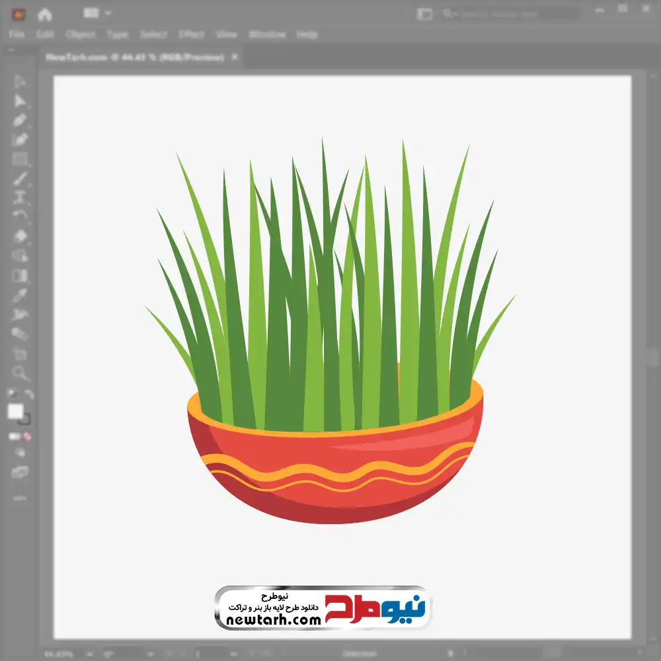This screenshot has height=661, width=661.
Task: Open the Effect menu
Action: (191, 34)
